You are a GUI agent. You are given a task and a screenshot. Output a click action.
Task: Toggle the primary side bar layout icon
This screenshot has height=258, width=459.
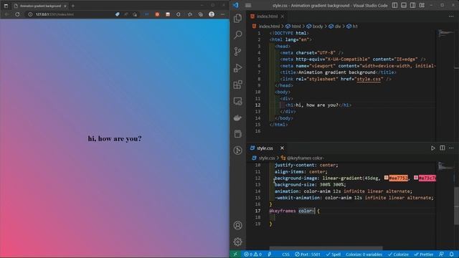point(394,5)
